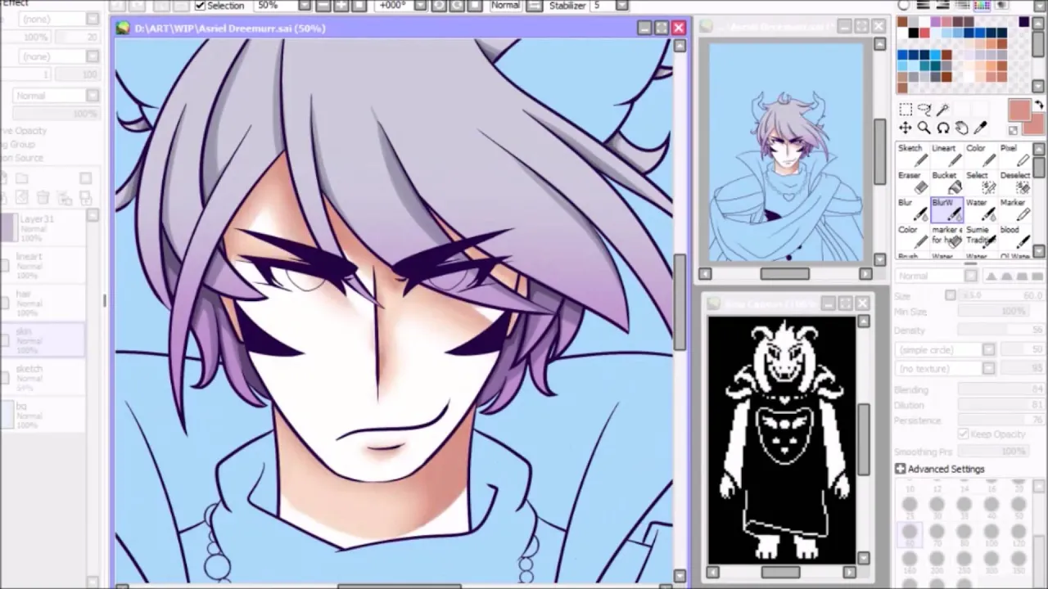The height and width of the screenshot is (589, 1048).
Task: Click the pixel sprite reference image
Action: (x=782, y=440)
